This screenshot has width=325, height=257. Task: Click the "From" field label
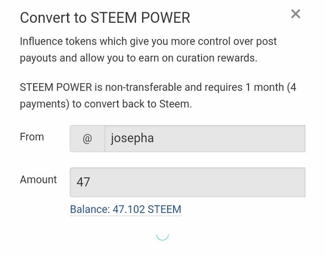(x=32, y=137)
